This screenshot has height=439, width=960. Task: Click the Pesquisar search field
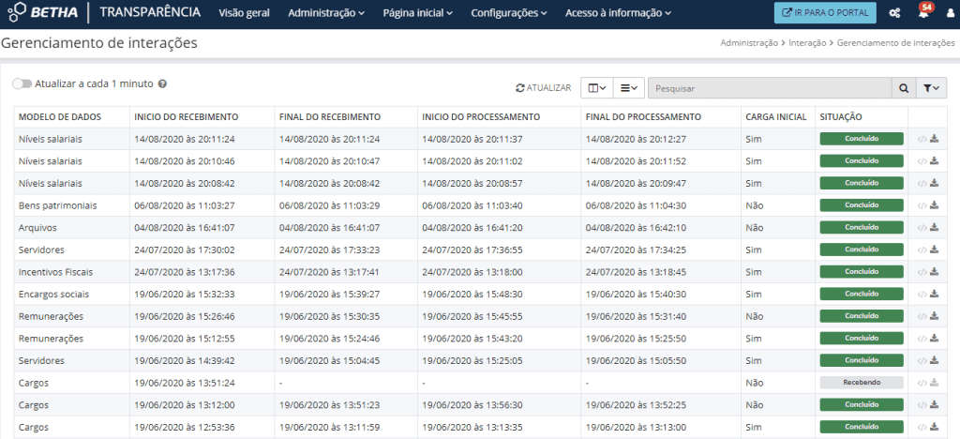(769, 88)
